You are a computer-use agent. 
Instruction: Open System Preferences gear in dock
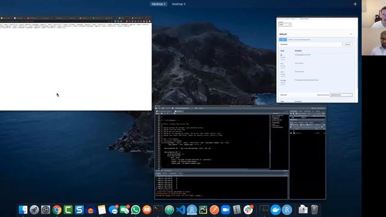tap(46, 210)
